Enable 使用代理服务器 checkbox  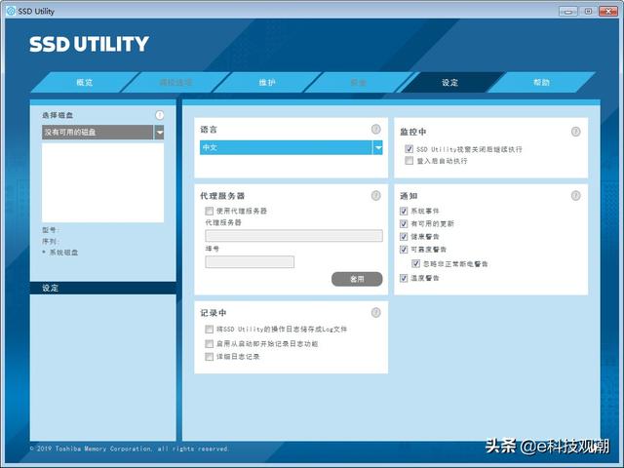point(210,211)
